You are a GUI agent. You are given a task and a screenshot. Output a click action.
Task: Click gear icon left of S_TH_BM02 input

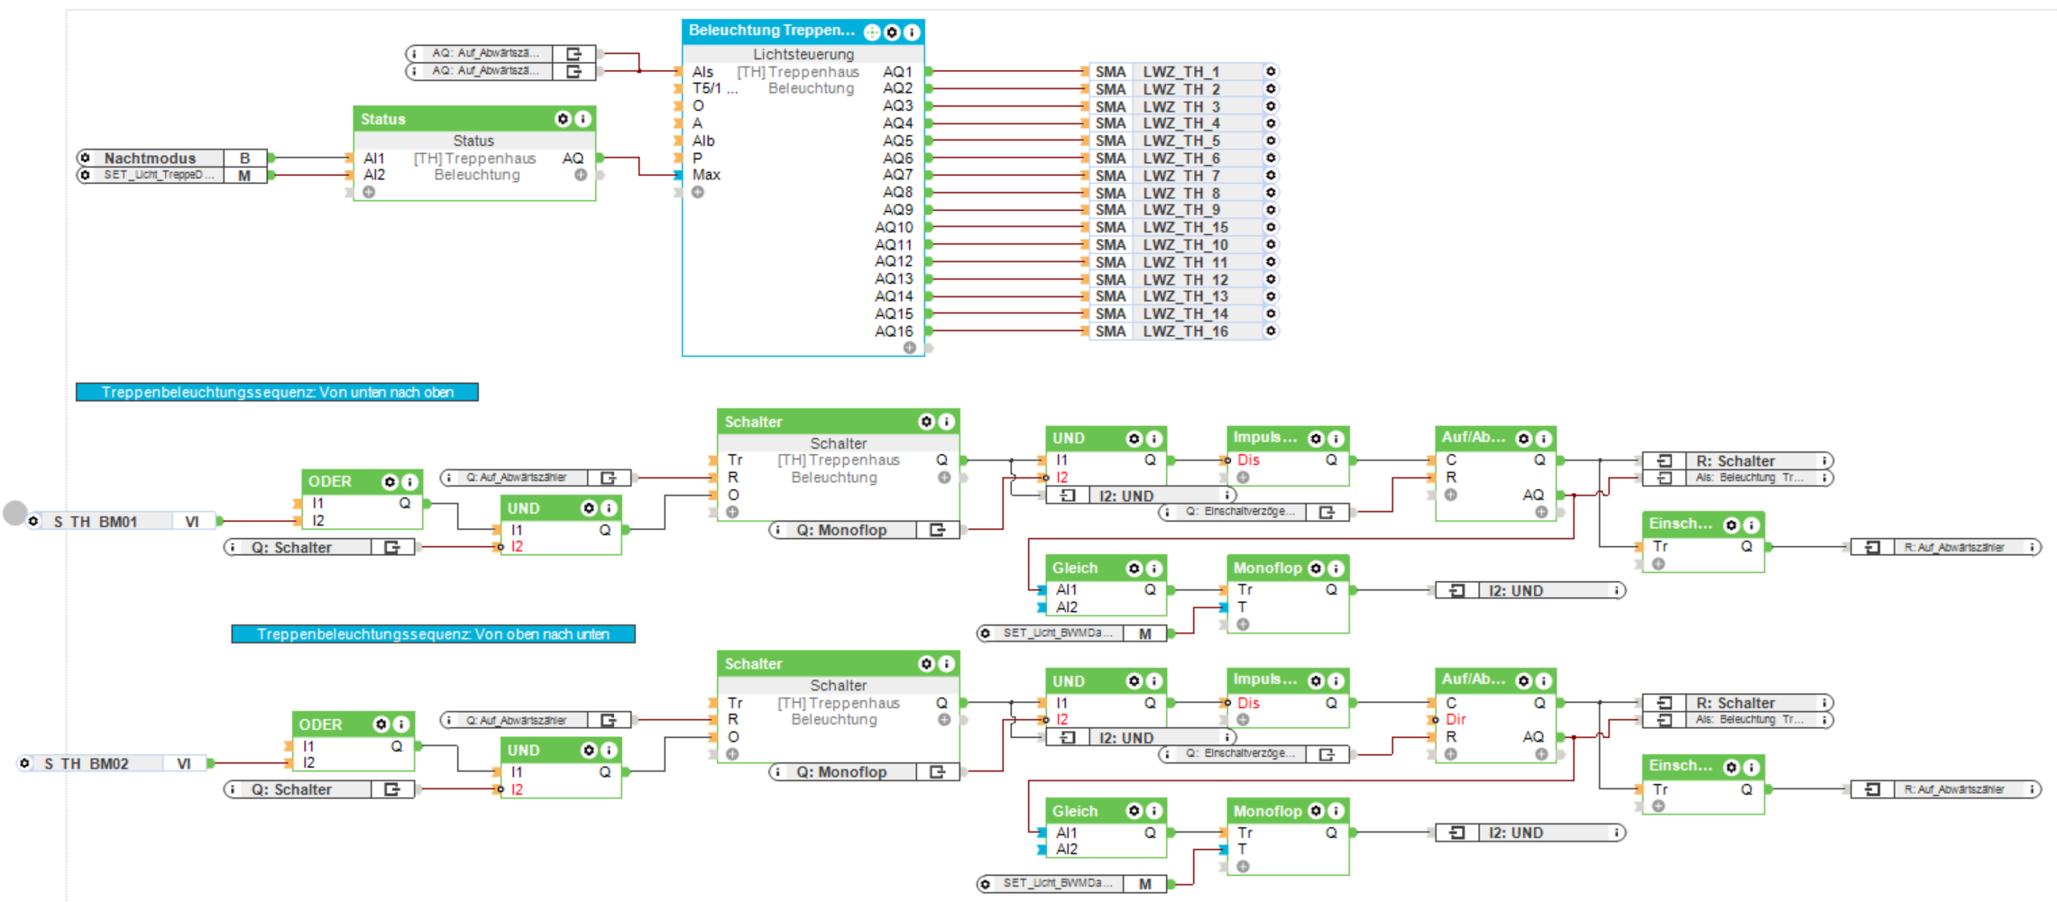coord(24,763)
